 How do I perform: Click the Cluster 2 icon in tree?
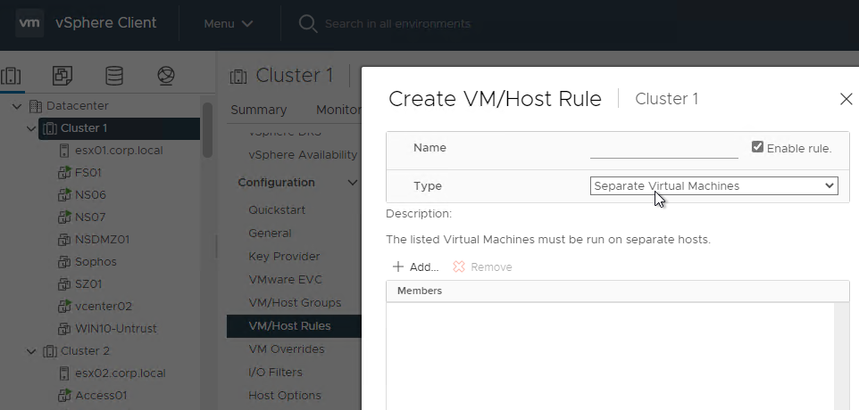[49, 351]
